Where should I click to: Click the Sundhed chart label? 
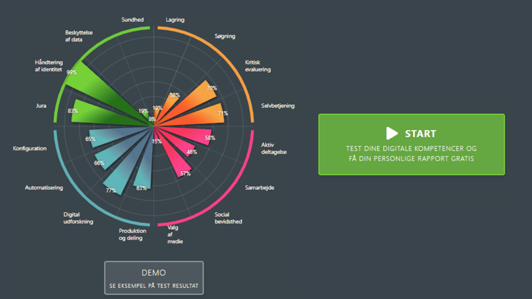(133, 20)
